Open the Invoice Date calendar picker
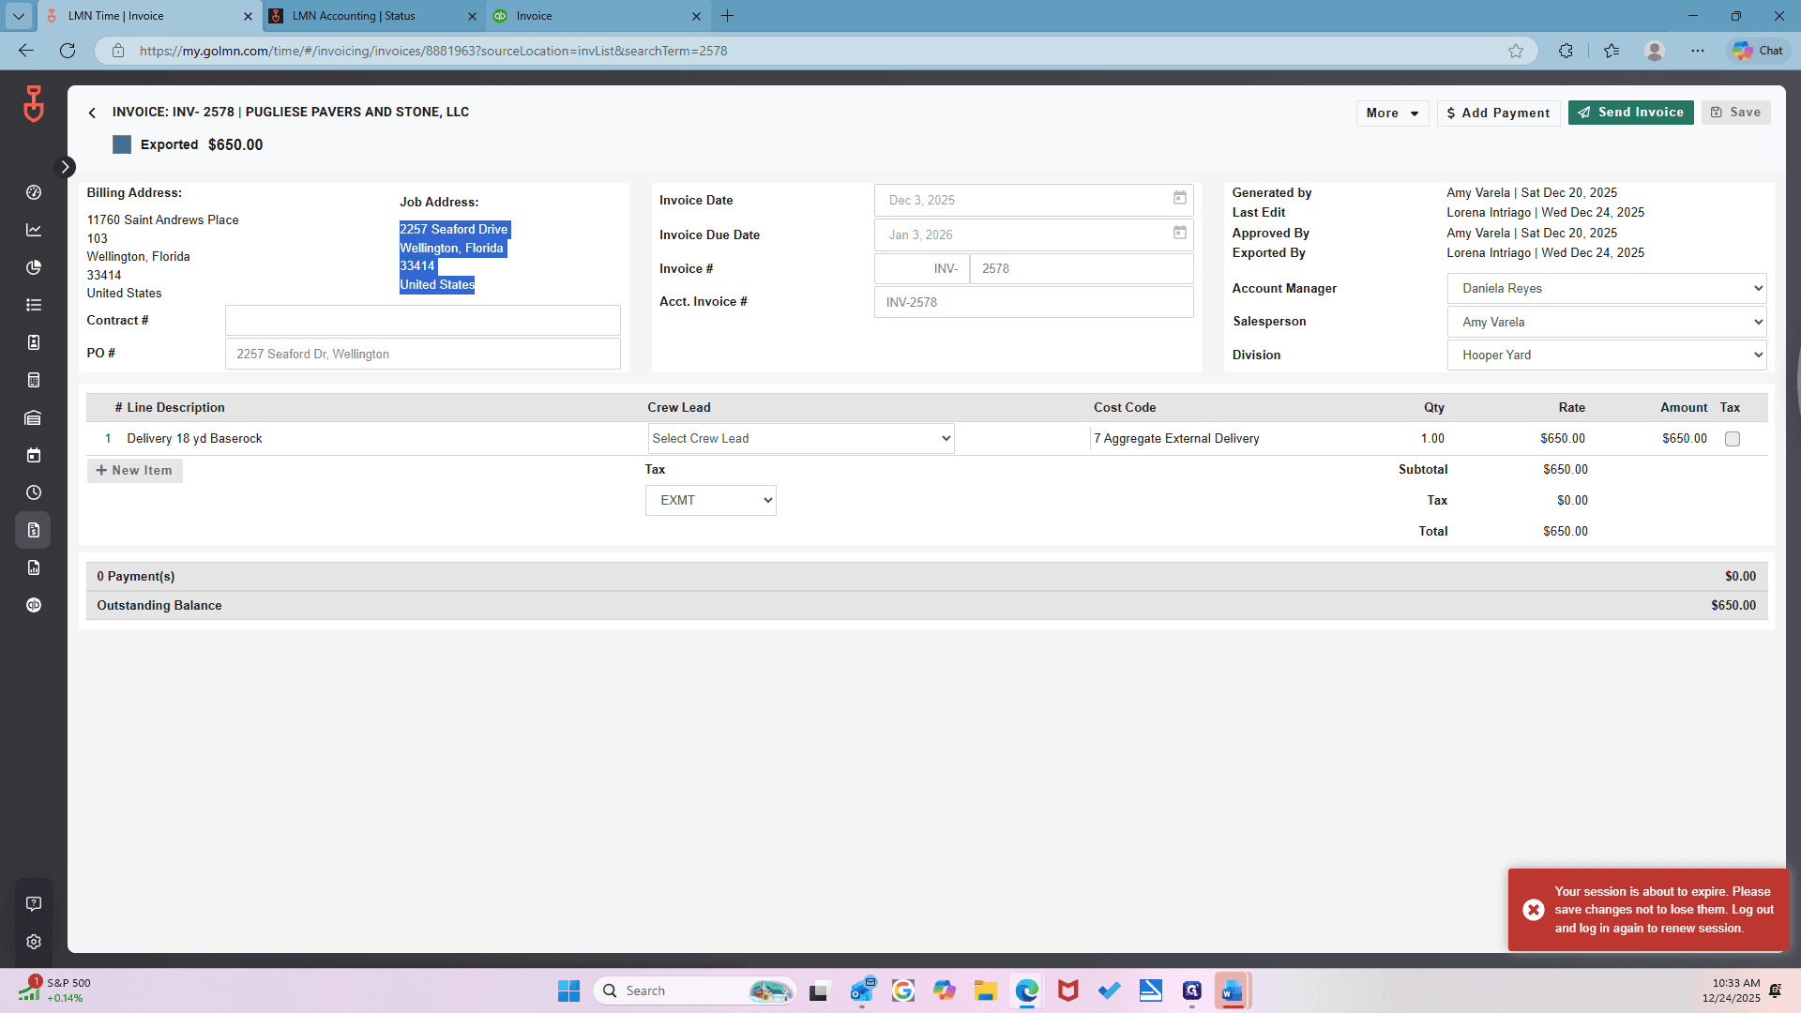1801x1013 pixels. (1180, 198)
